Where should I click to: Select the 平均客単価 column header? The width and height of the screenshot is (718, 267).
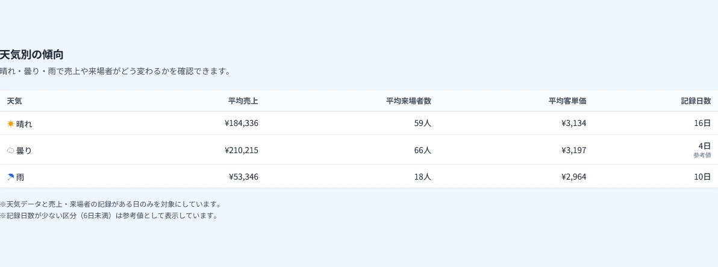[x=567, y=101]
